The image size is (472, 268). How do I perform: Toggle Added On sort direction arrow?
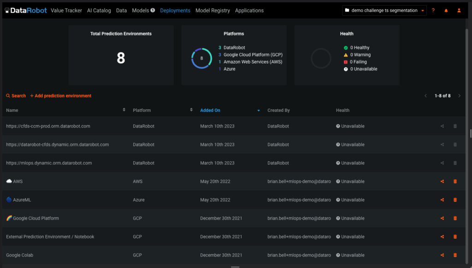(x=259, y=111)
